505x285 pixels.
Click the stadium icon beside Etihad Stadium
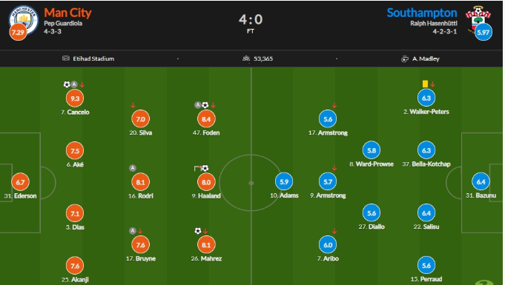(x=66, y=58)
